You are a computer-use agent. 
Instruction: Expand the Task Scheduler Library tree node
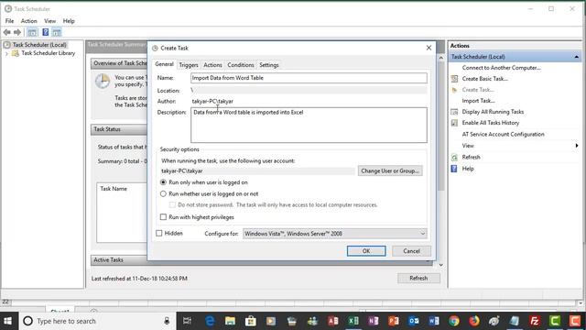[x=6, y=53]
